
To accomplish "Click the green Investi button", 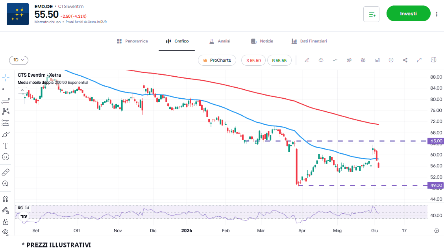I will (x=408, y=14).
